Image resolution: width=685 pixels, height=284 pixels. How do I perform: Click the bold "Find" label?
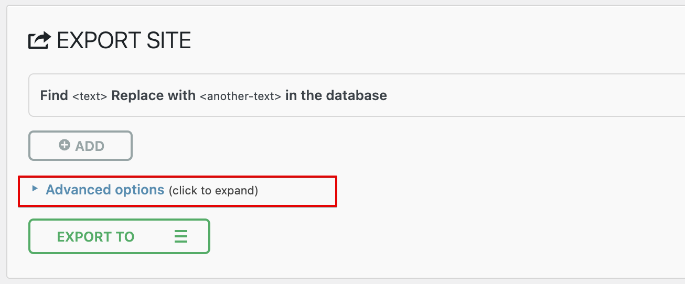(x=54, y=95)
